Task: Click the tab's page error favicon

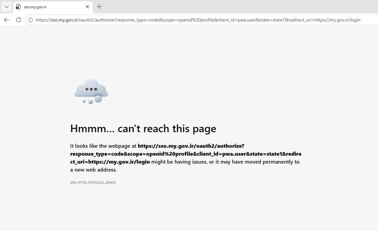Action: coord(18,7)
